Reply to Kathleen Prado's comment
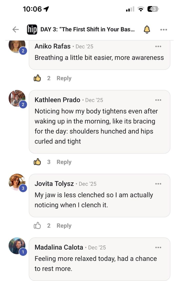This screenshot has width=179, height=281. click(64, 162)
